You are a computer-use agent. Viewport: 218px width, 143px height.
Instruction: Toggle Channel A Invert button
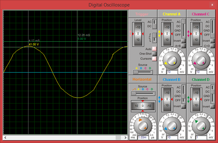tap(183, 41)
